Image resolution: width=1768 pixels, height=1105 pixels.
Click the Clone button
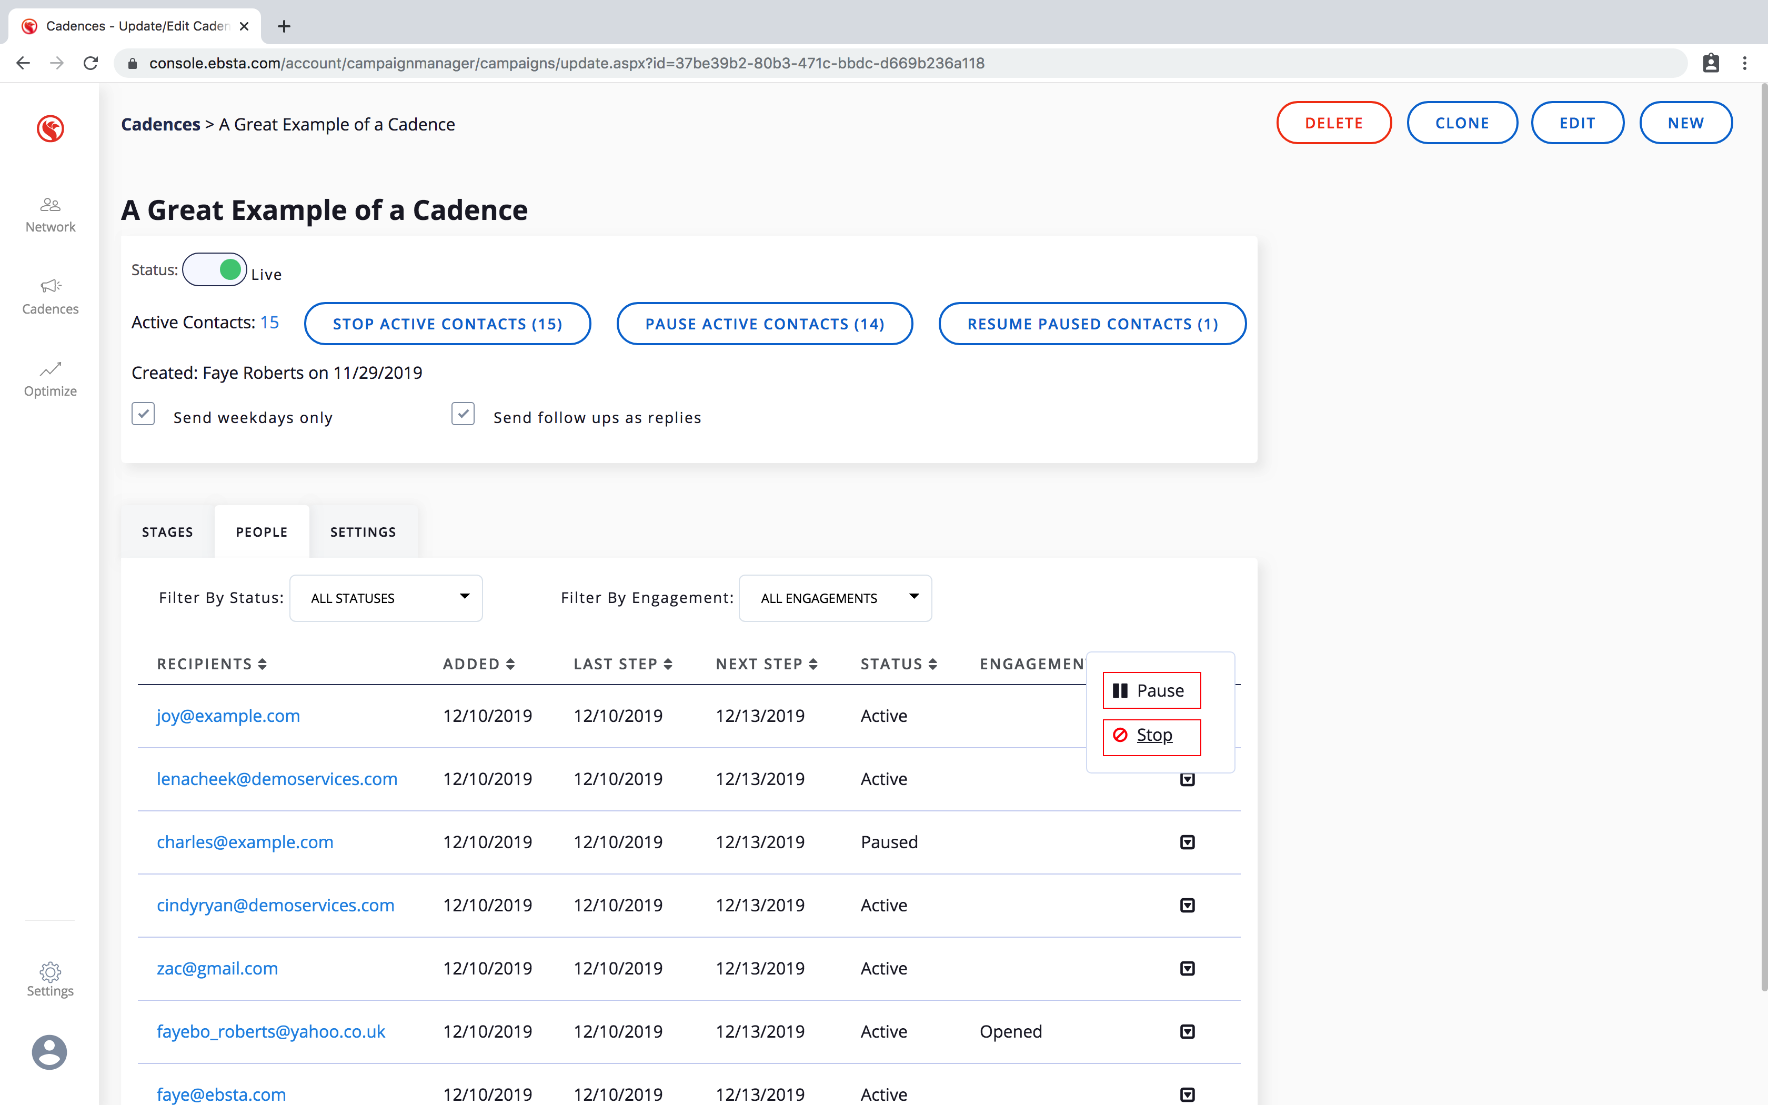[1462, 123]
